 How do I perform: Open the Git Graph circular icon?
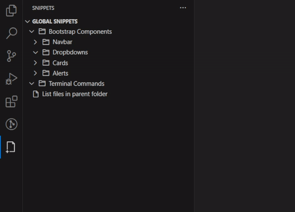click(11, 124)
